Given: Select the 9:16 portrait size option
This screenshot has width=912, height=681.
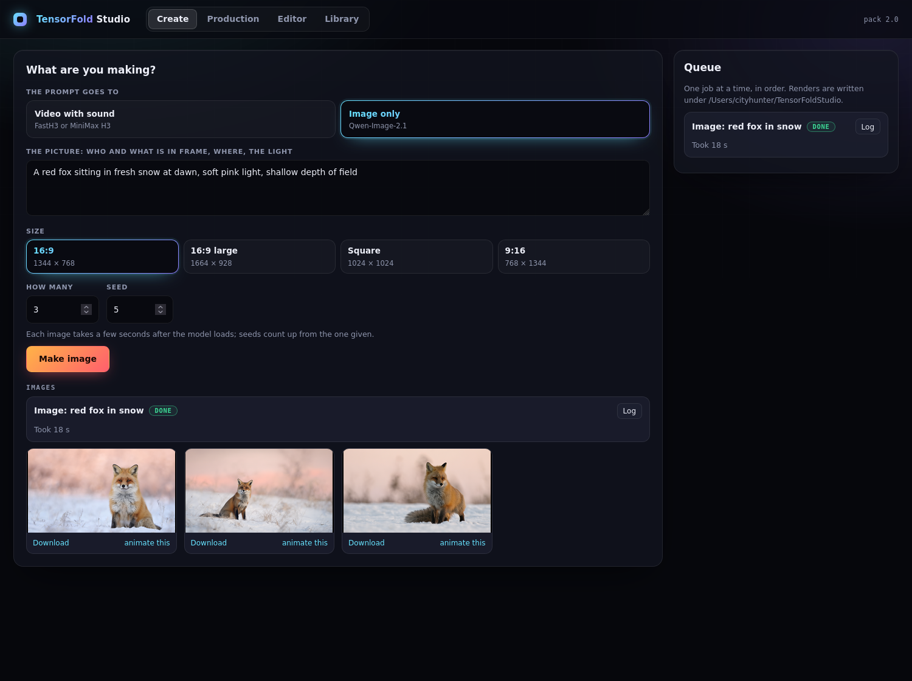Looking at the screenshot, I should (574, 257).
